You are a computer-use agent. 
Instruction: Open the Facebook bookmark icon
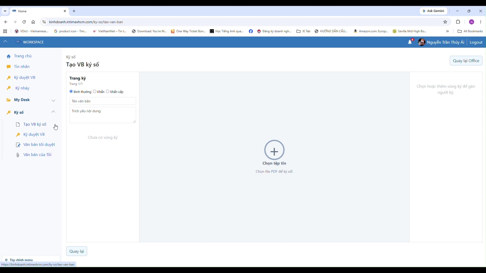tap(251, 31)
